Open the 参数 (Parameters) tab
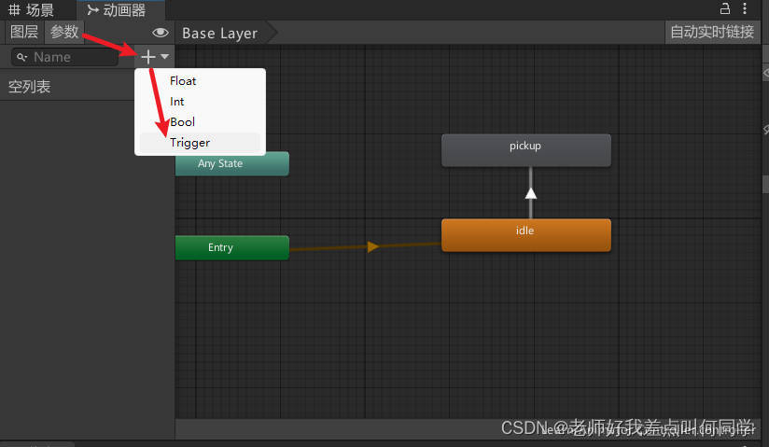769x447 pixels. point(64,32)
